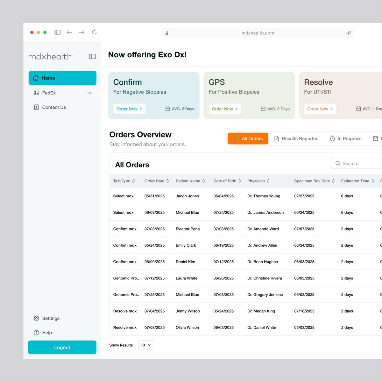Viewport: 382px width, 382px height.
Task: Click AVG. 2 Days label on Confirm
Action: [183, 109]
